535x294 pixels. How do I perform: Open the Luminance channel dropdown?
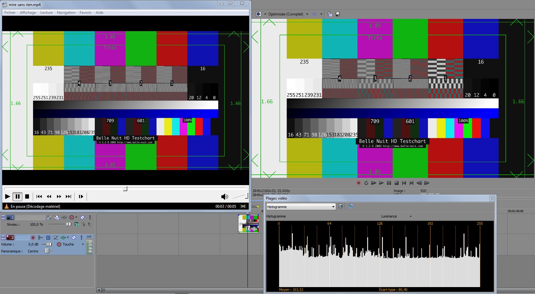coord(396,216)
